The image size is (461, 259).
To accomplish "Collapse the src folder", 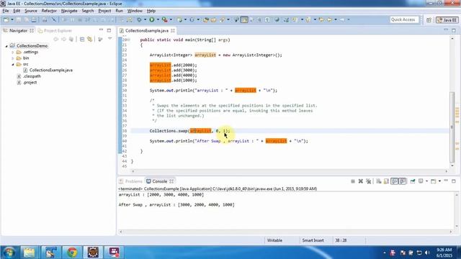I will [13, 64].
